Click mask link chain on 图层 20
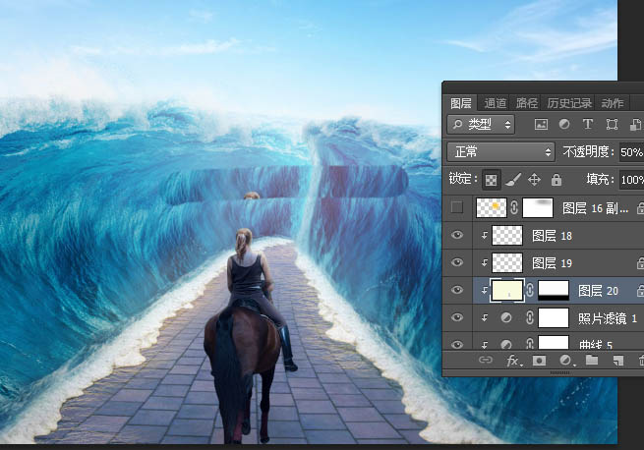This screenshot has height=450, width=644. 530,290
